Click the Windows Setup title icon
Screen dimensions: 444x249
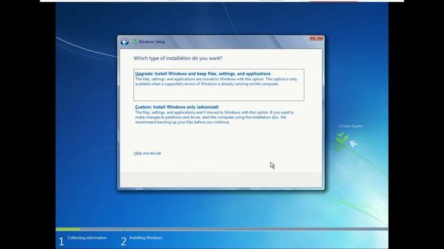coord(134,41)
